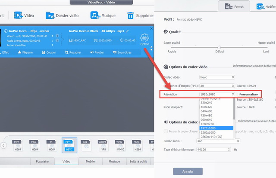Open the Format tab in options panel
This screenshot has height=178, width=276.
point(234,6)
